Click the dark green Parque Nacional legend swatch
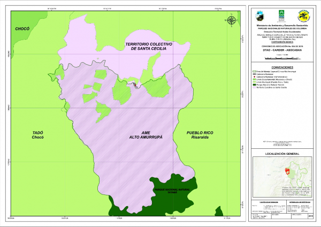 (x=255, y=85)
